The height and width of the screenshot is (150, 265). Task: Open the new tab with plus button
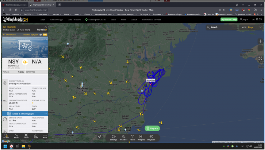click(59, 5)
